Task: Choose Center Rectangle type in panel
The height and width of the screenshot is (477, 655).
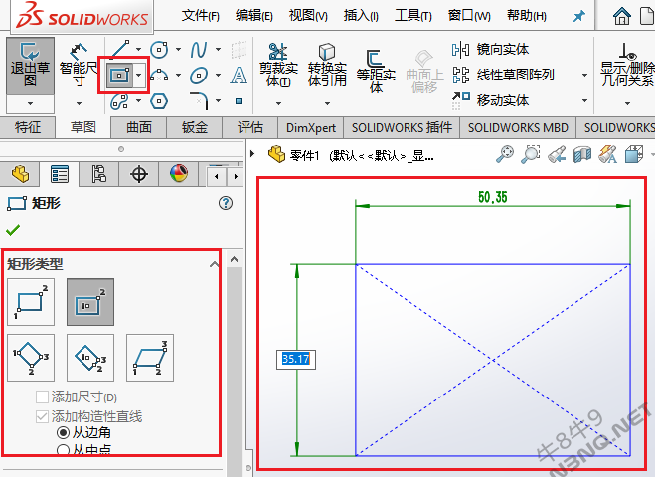Action: 90,302
